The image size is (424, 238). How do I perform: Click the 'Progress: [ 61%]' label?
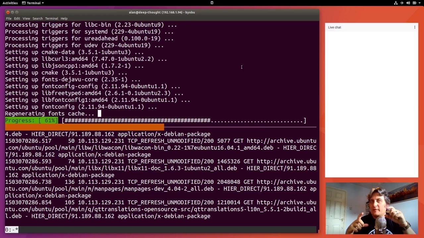[x=31, y=121]
